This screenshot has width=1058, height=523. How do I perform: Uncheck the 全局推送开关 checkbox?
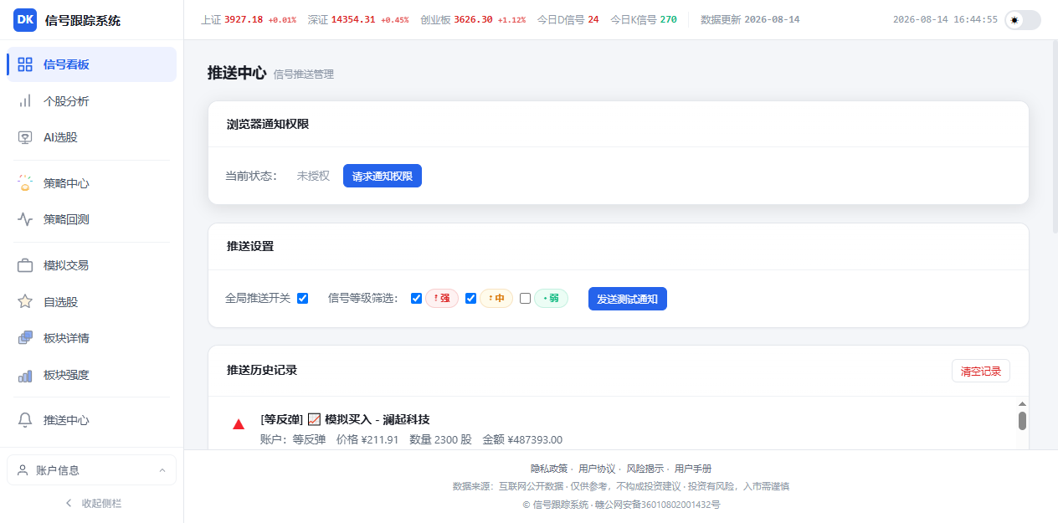pos(303,298)
